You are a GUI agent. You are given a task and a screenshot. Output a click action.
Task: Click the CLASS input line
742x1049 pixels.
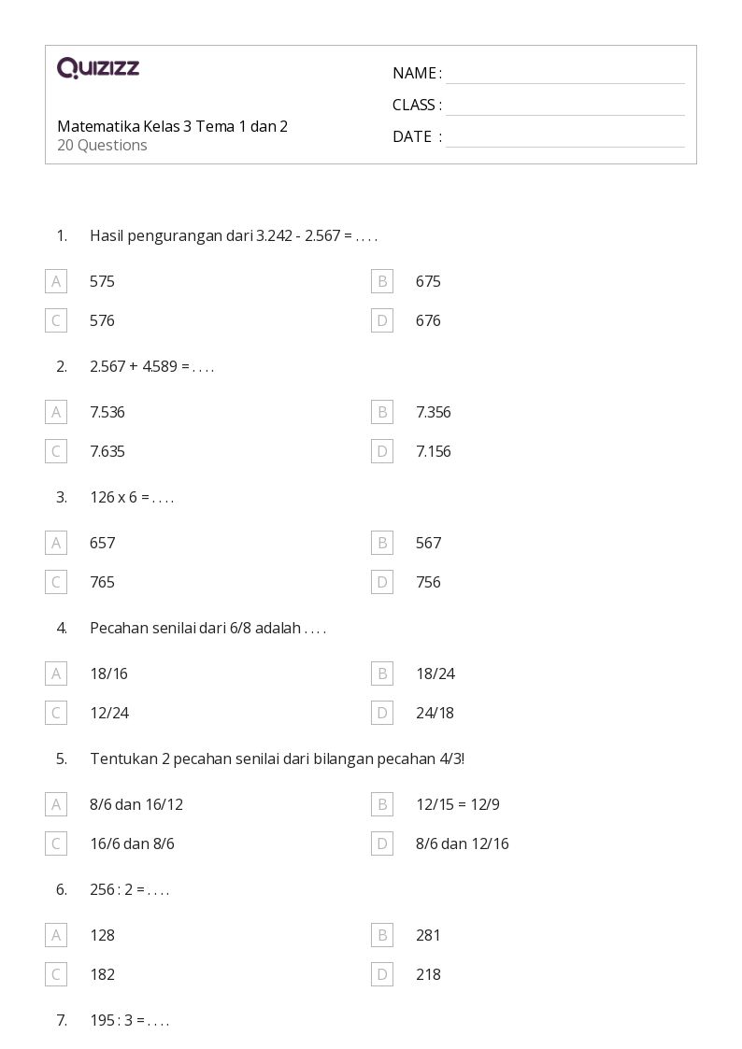click(565, 105)
